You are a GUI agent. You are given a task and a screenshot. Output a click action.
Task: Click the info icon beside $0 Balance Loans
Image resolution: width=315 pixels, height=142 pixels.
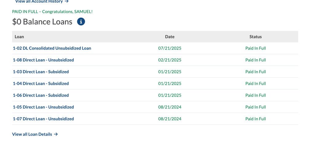click(81, 22)
